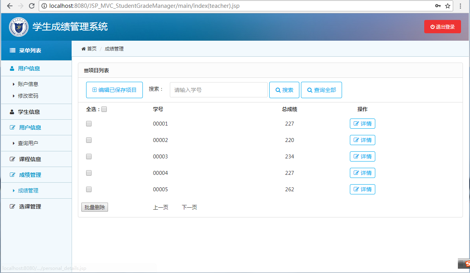
Task: Open the 学生信息 menu section
Action: (36, 112)
